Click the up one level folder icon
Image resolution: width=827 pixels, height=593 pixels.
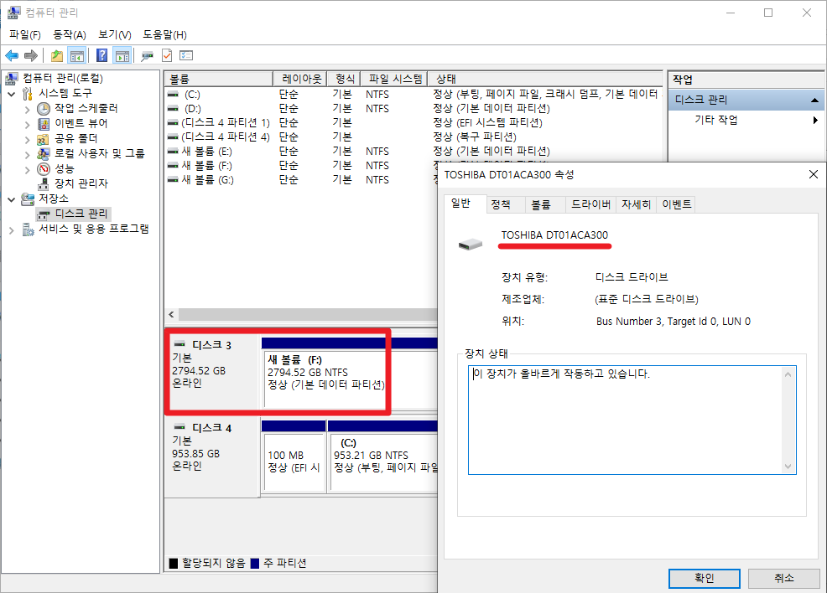(56, 55)
